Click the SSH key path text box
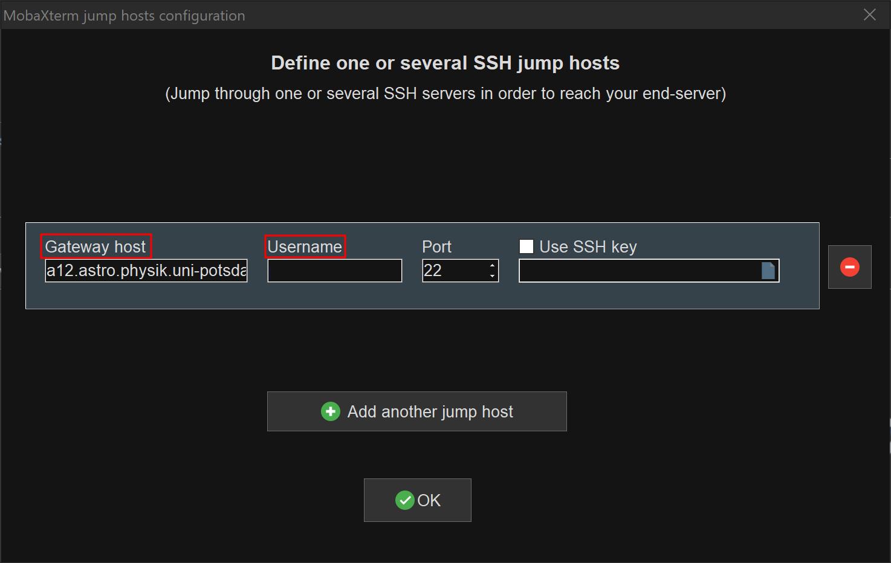The image size is (891, 563). 638,271
